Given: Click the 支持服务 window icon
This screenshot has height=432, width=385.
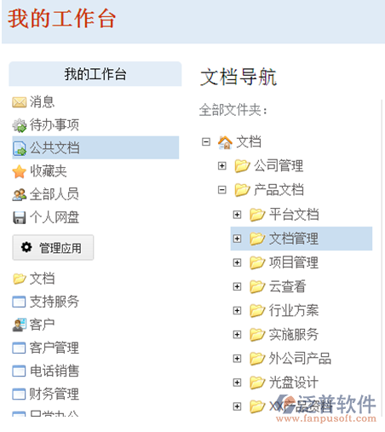Looking at the screenshot, I should (x=19, y=302).
